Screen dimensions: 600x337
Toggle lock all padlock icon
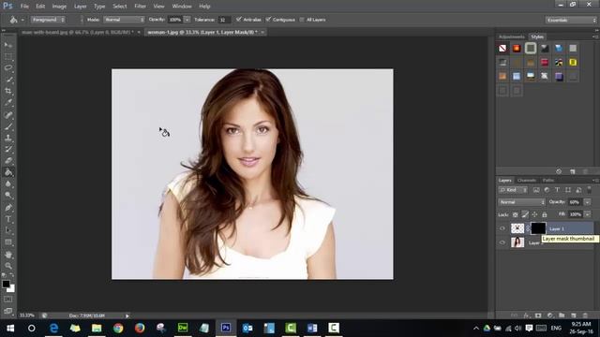[544, 214]
